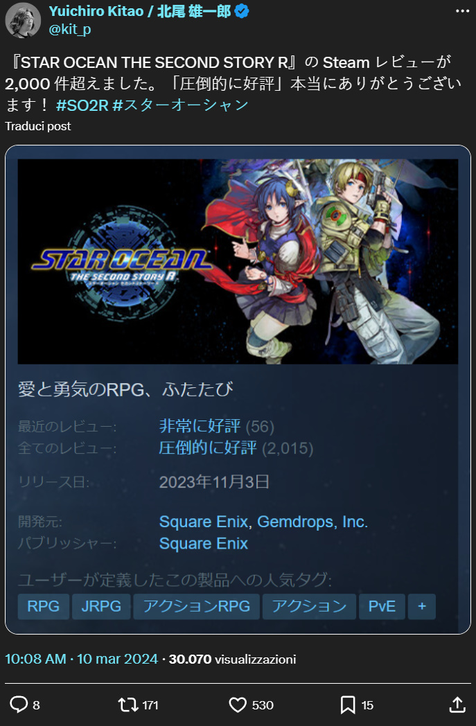The height and width of the screenshot is (726, 476).
Task: Click the 8 replies count
Action: tap(36, 705)
